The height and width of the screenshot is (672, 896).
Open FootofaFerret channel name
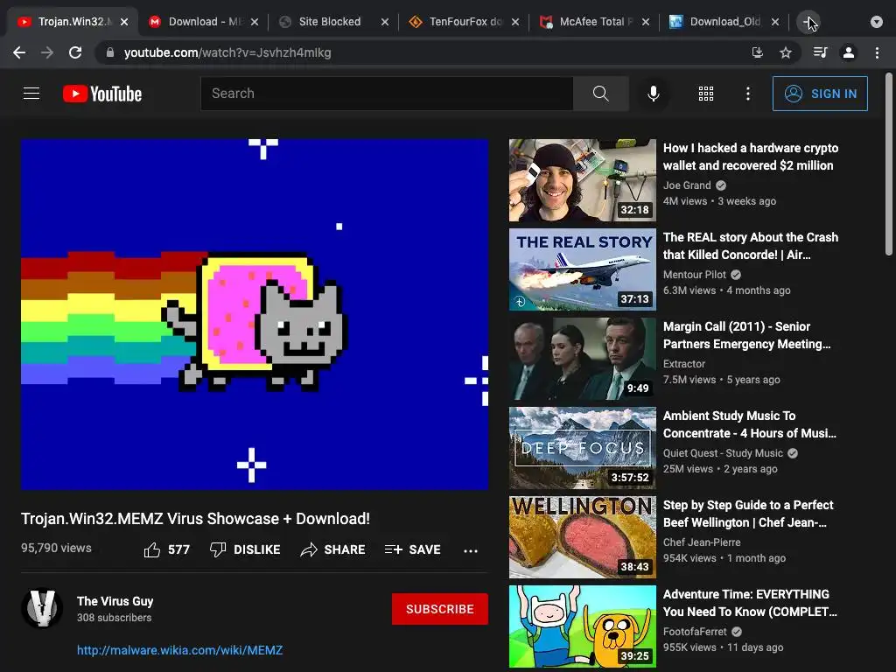coord(695,631)
